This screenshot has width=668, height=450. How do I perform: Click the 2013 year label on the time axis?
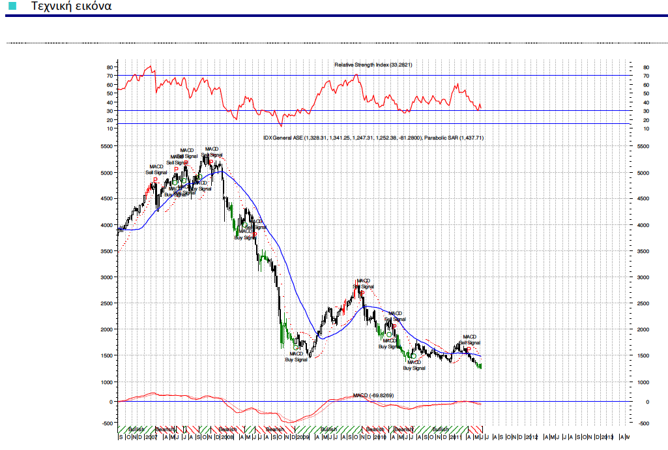tap(607, 437)
